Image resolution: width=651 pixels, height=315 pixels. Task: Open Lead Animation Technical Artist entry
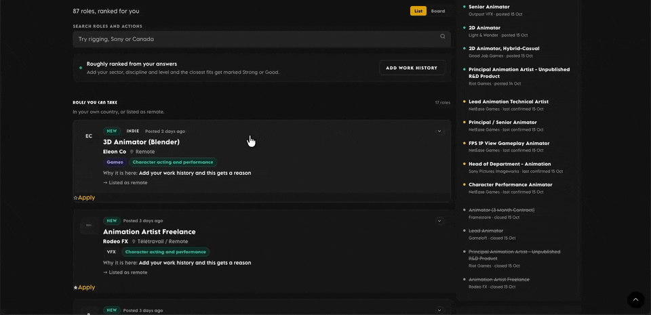point(509,102)
